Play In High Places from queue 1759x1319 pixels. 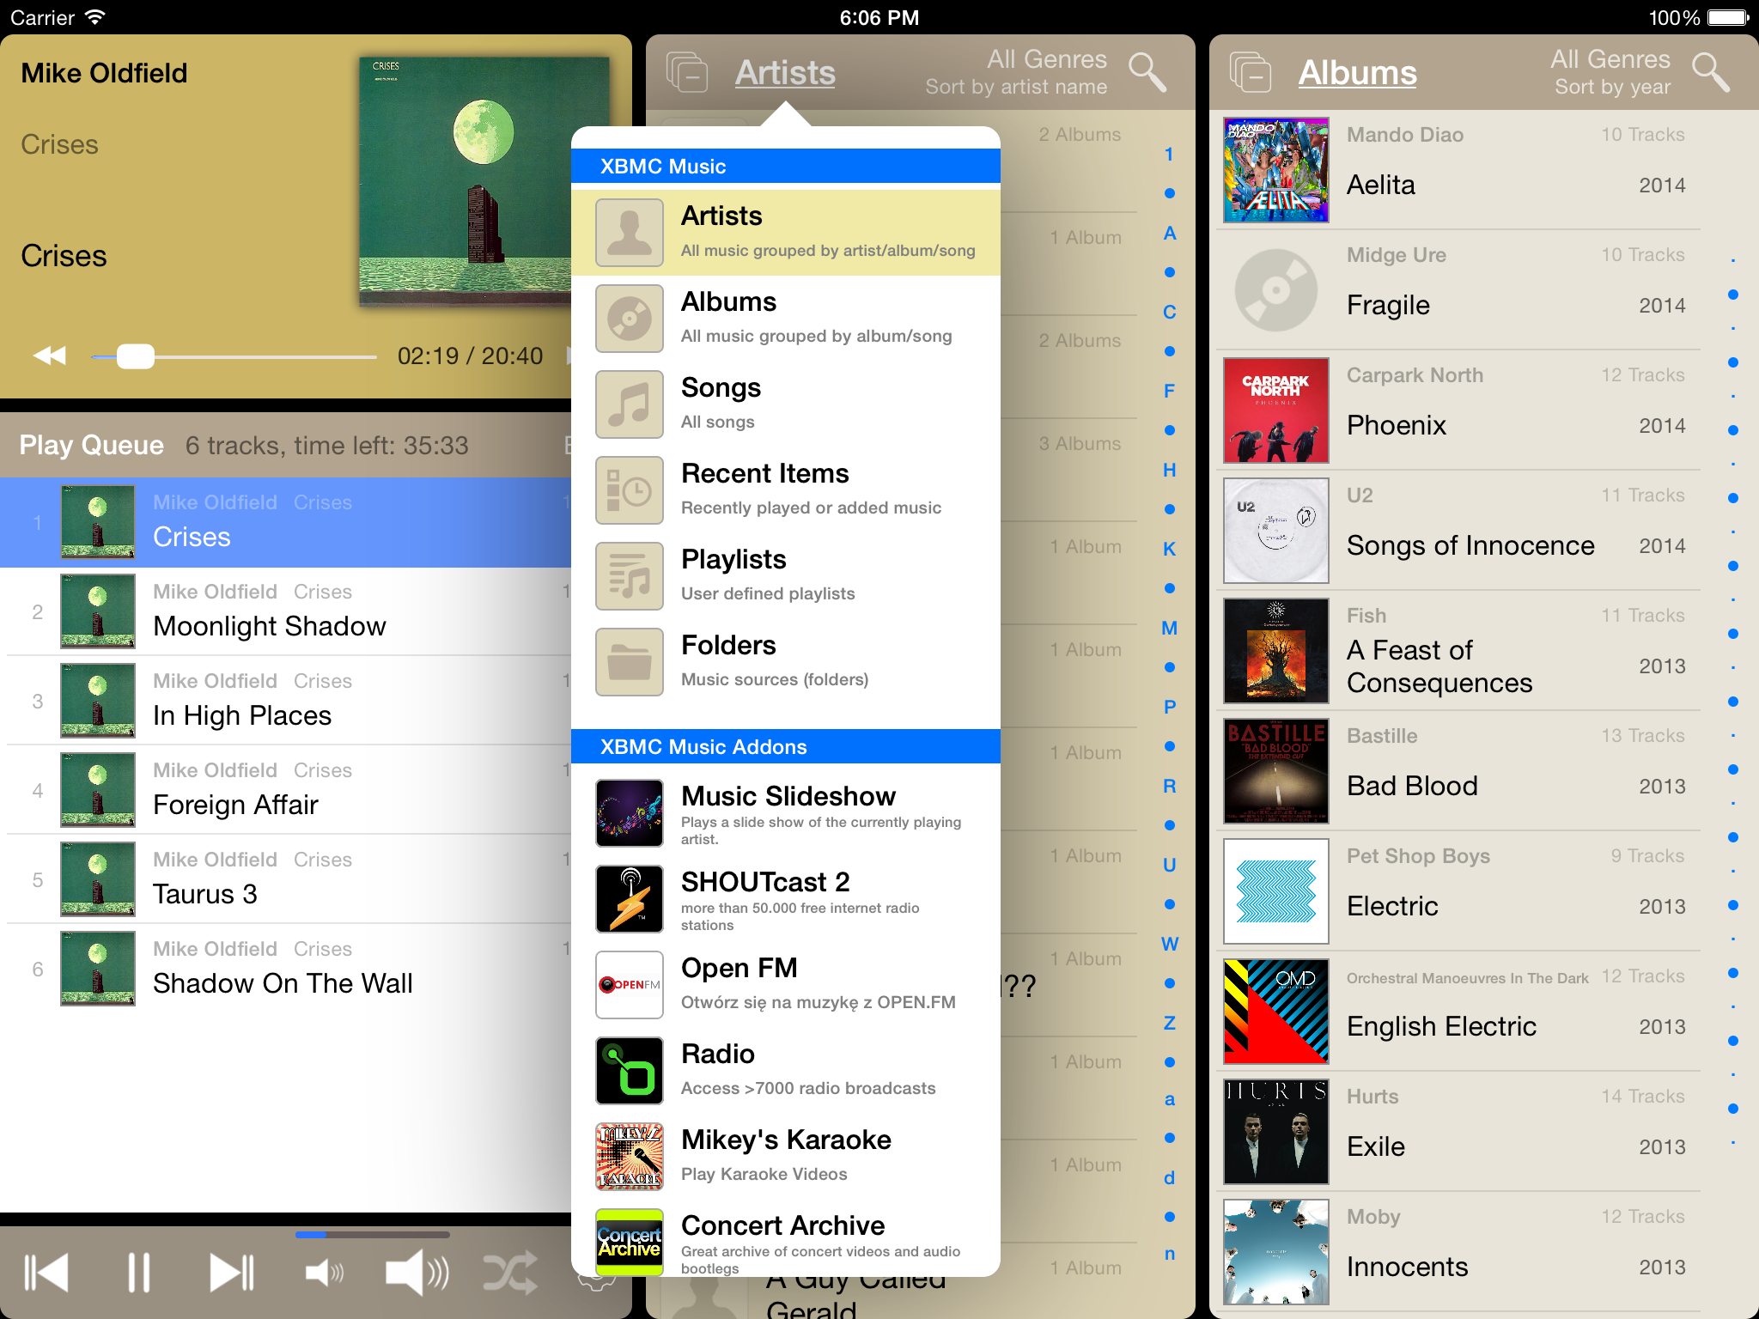285,701
